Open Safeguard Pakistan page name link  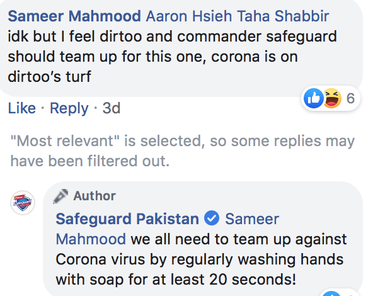coord(127,219)
